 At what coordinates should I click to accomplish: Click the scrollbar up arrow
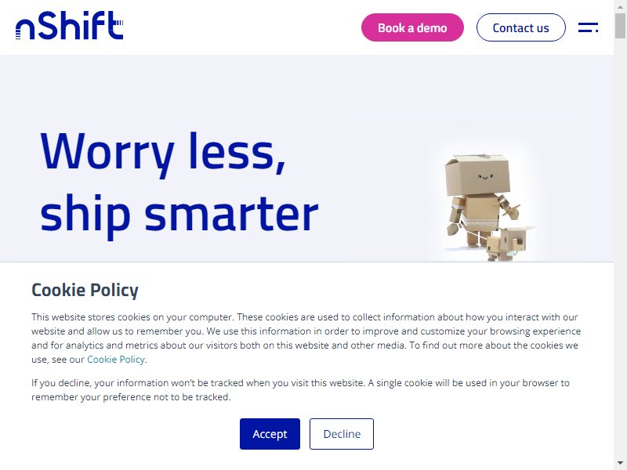point(620,5)
